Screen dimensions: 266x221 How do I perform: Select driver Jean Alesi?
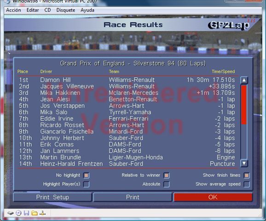55,99
